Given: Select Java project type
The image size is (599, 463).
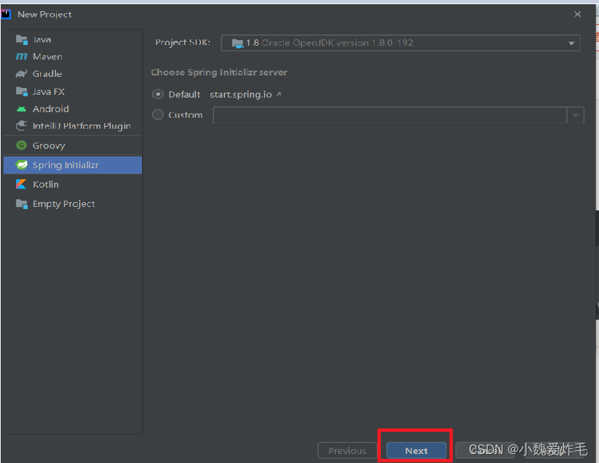Looking at the screenshot, I should [x=73, y=39].
